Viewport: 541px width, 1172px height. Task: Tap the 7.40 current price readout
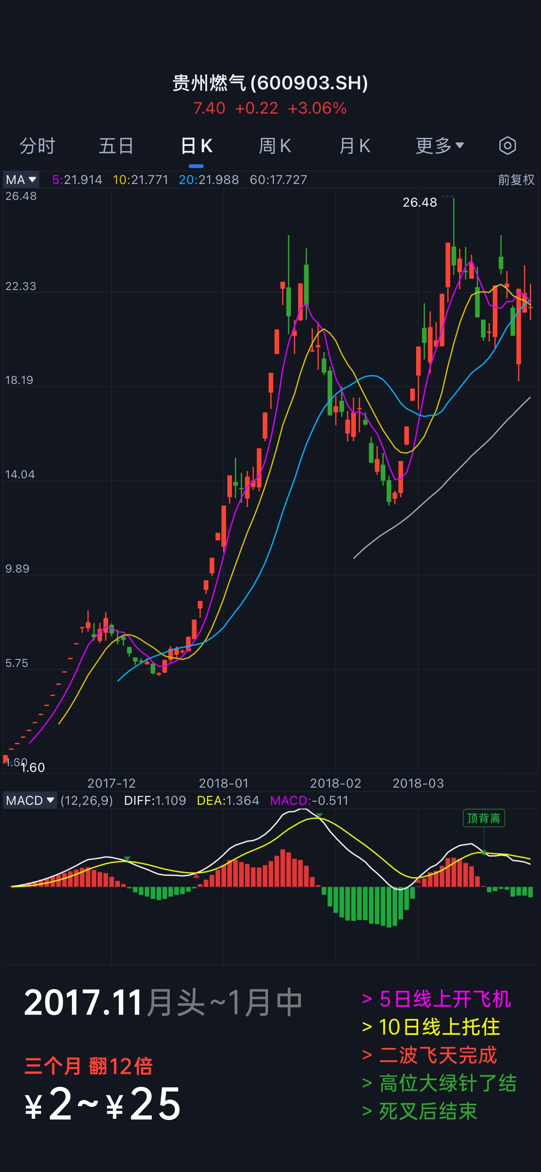209,108
